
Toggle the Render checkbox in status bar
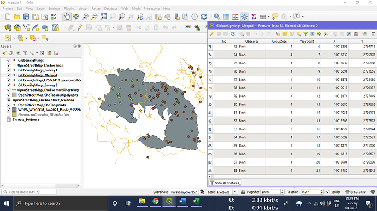click(x=327, y=192)
